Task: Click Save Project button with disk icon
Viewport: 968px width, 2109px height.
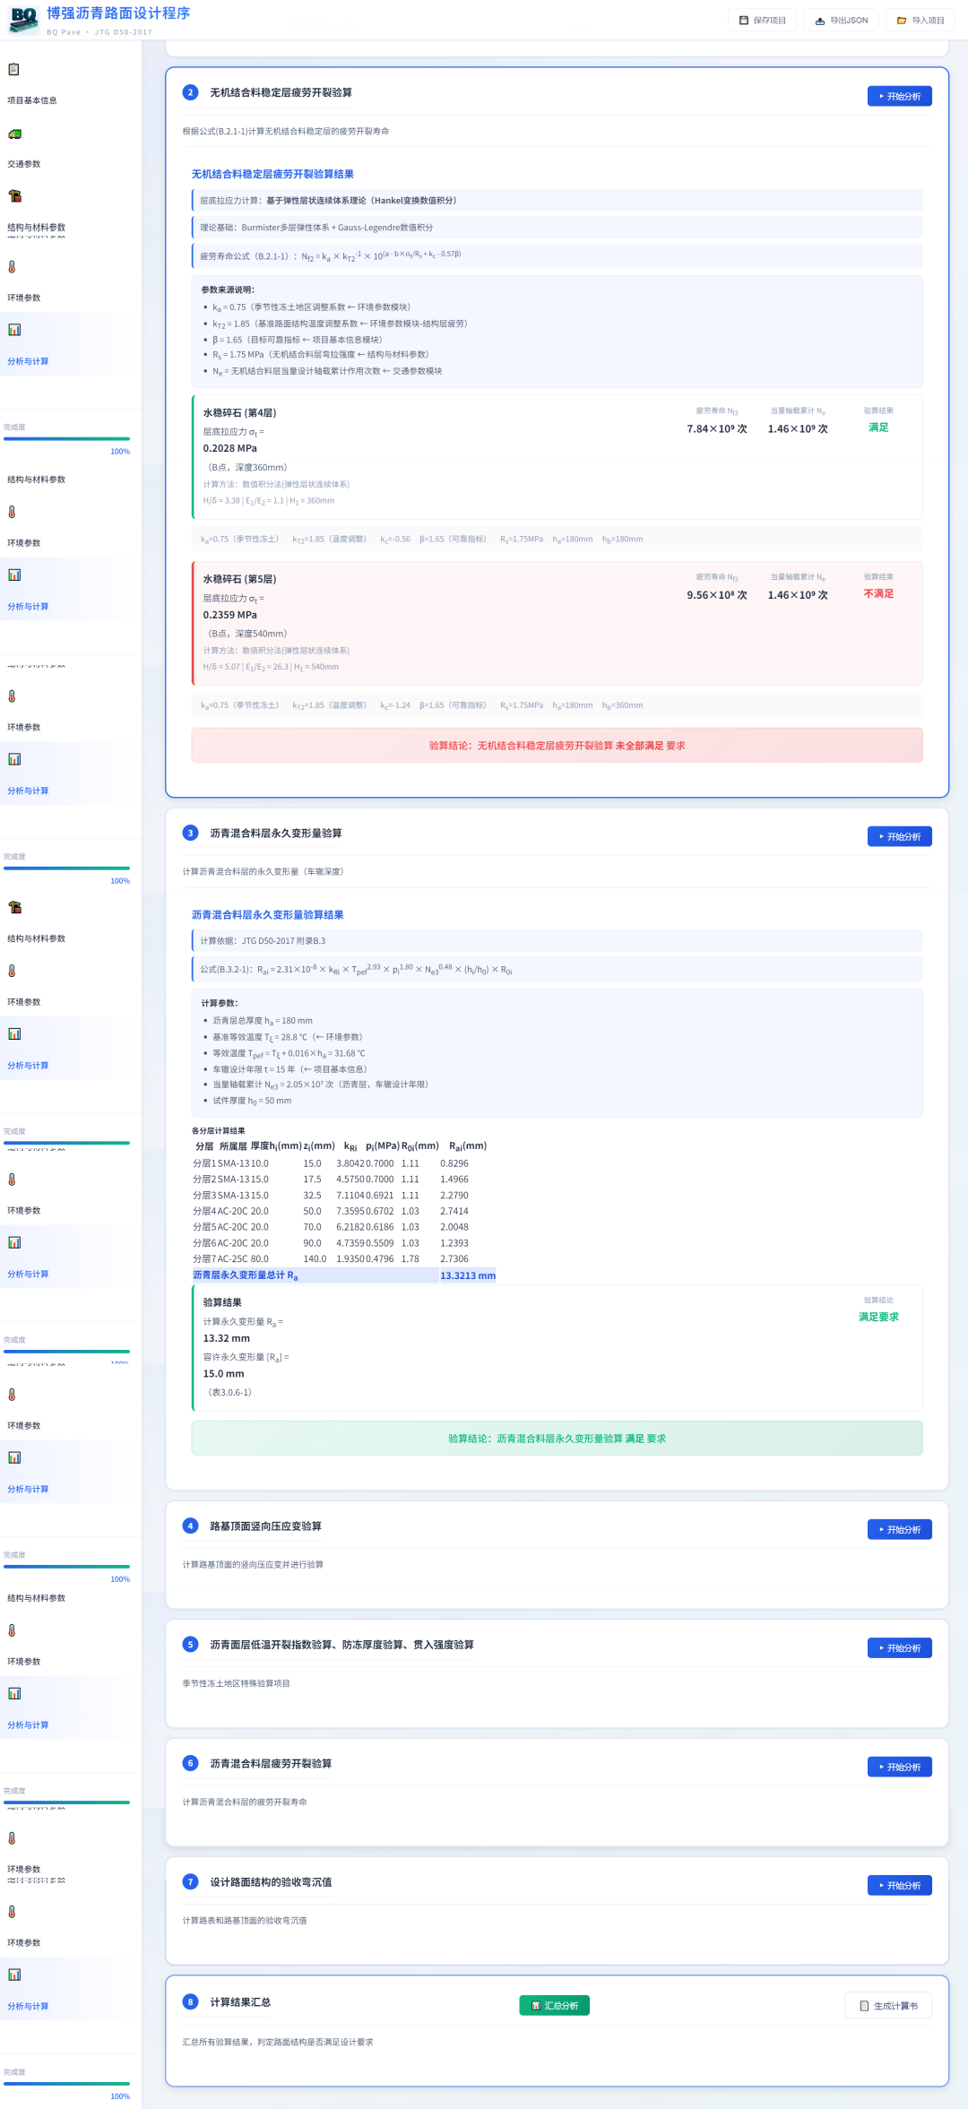Action: point(763,20)
